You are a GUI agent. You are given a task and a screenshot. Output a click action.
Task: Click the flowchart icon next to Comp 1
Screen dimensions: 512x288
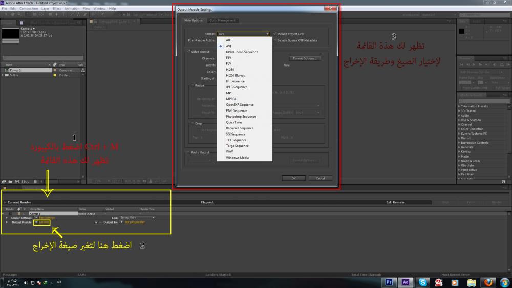[83, 70]
